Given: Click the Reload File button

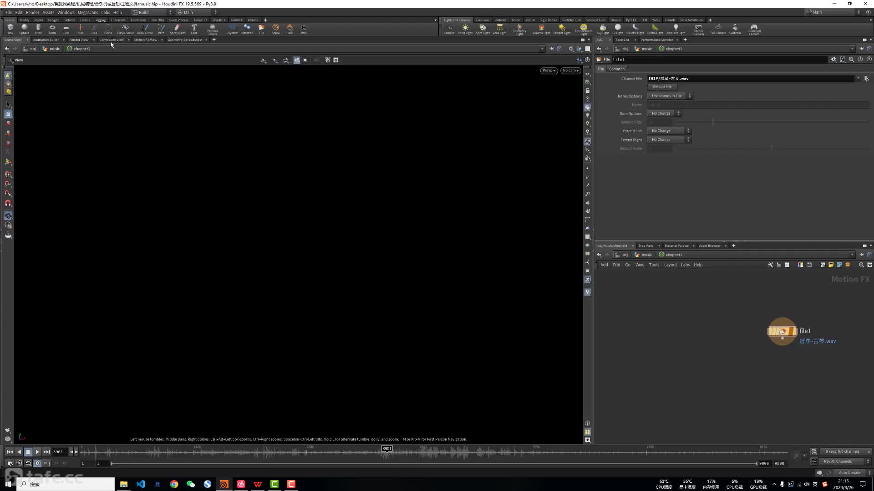Looking at the screenshot, I should [x=662, y=87].
